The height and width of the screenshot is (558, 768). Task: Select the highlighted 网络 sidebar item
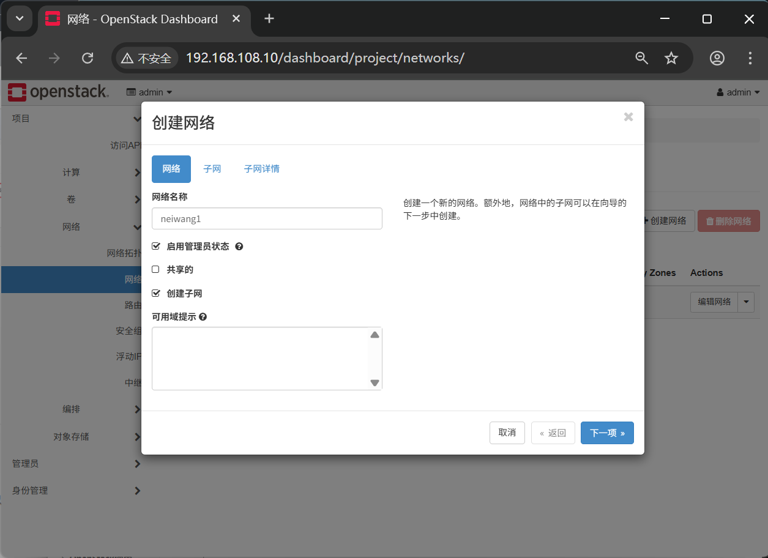(x=71, y=280)
